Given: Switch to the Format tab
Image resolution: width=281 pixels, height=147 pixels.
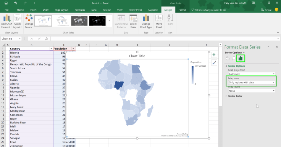Looking at the screenshot, I should pos(182,10).
